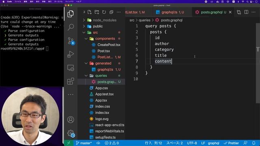This screenshot has height=146, width=260.
Task: Open the ターミナル menu in menu bar
Action: pyautogui.click(x=58, y=2)
